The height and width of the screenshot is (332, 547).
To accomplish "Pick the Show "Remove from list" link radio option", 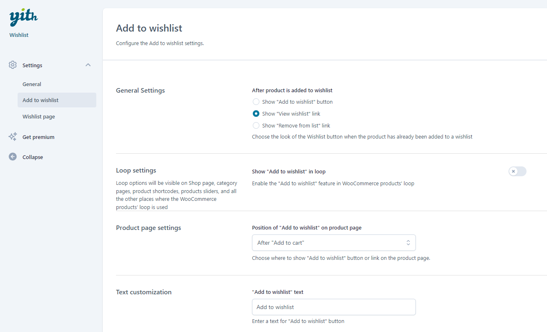I will [x=256, y=125].
